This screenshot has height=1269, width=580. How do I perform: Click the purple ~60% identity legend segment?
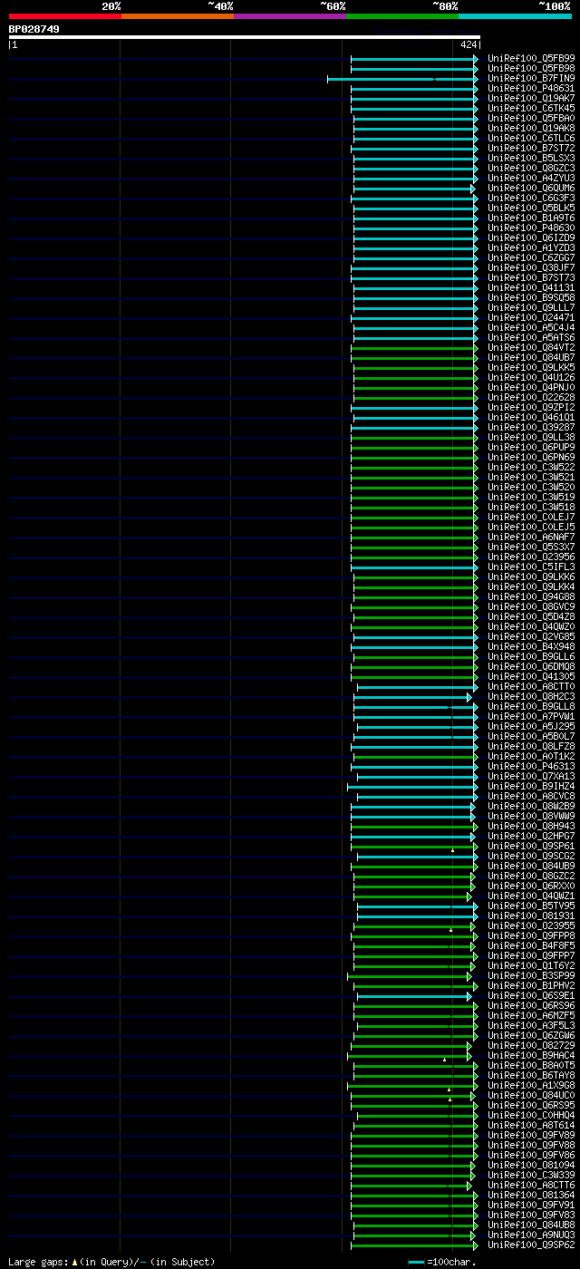[x=290, y=15]
